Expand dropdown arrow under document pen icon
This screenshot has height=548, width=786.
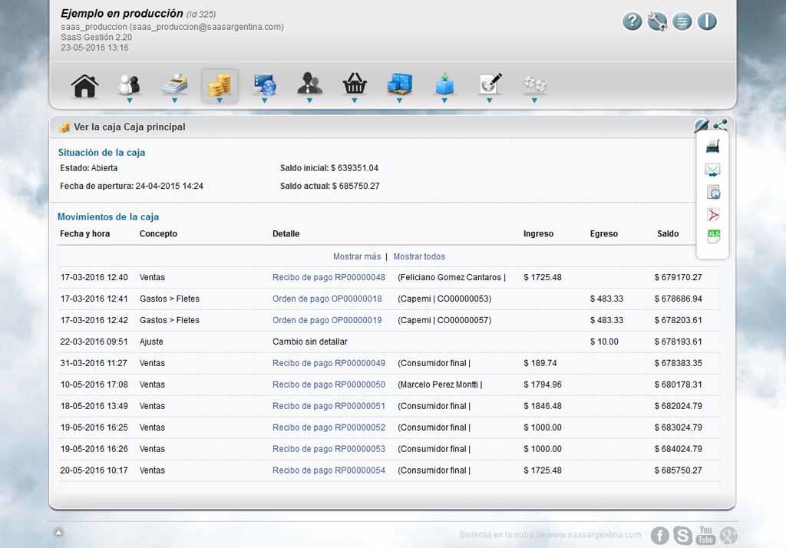point(489,101)
